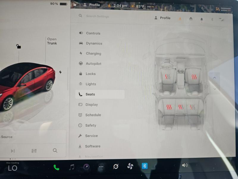Open the notifications bell icon
Viewport: 238px width, 179px height.
(201, 19)
